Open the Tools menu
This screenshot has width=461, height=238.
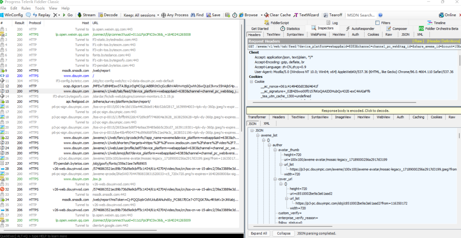tap(40, 8)
